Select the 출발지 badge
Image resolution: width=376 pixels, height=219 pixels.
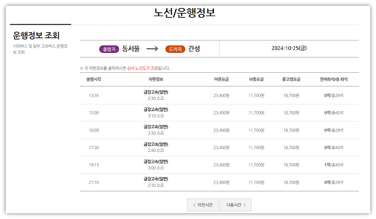click(109, 49)
